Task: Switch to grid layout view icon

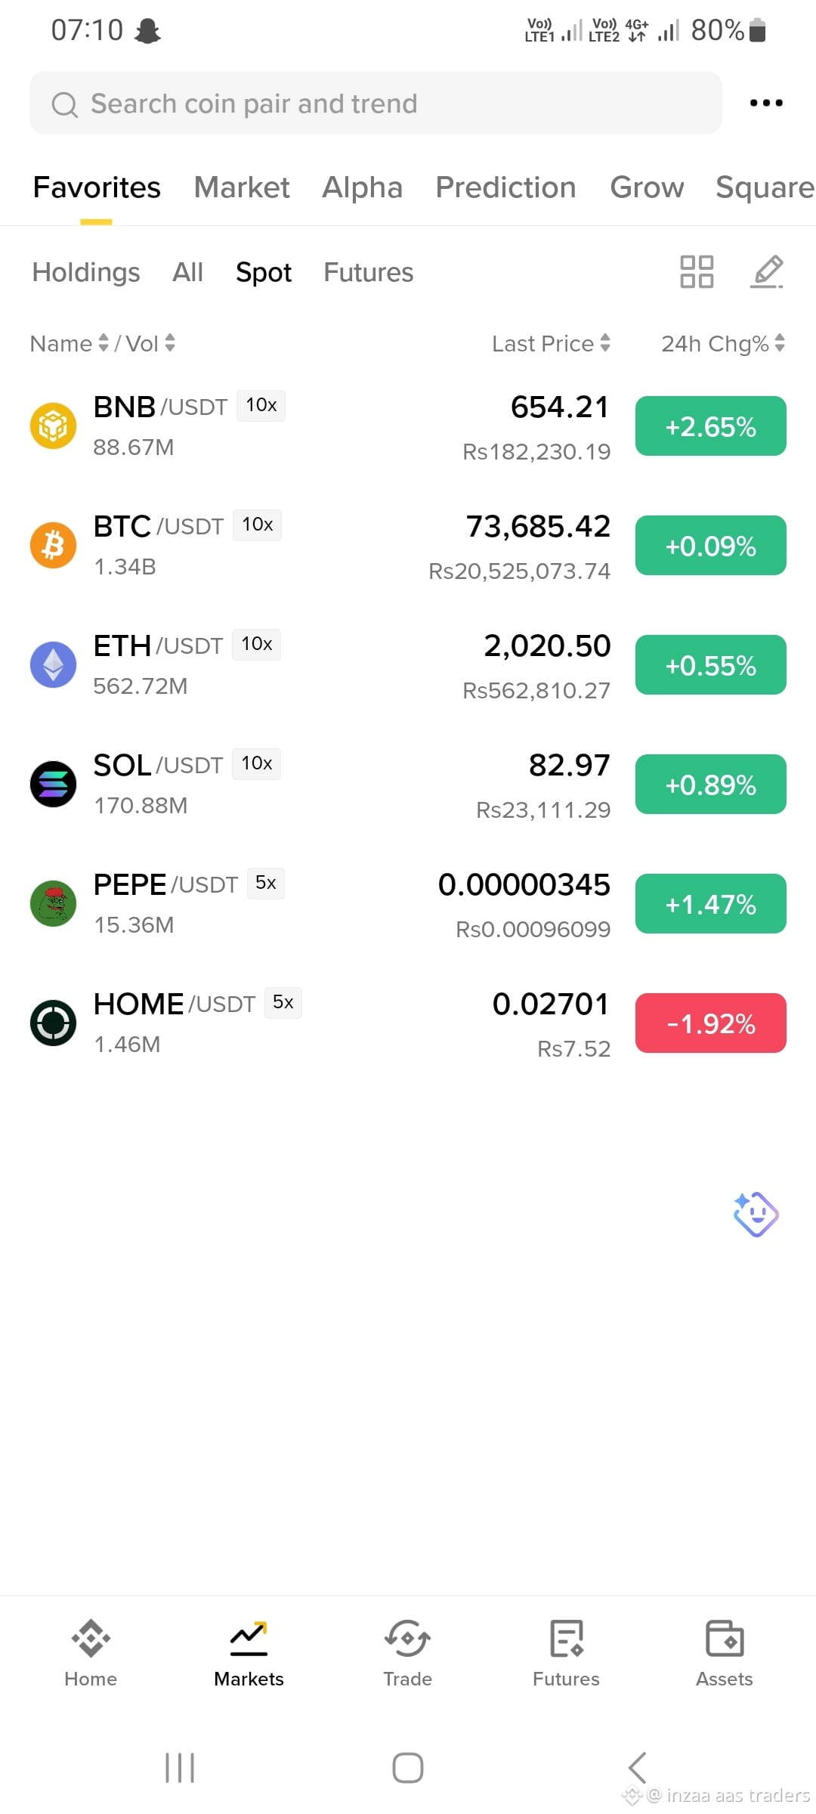Action: tap(697, 272)
